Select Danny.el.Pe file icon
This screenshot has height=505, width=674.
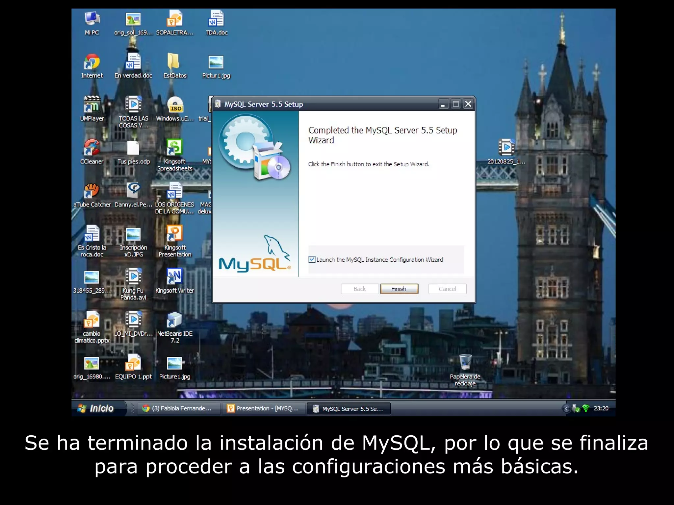133,191
